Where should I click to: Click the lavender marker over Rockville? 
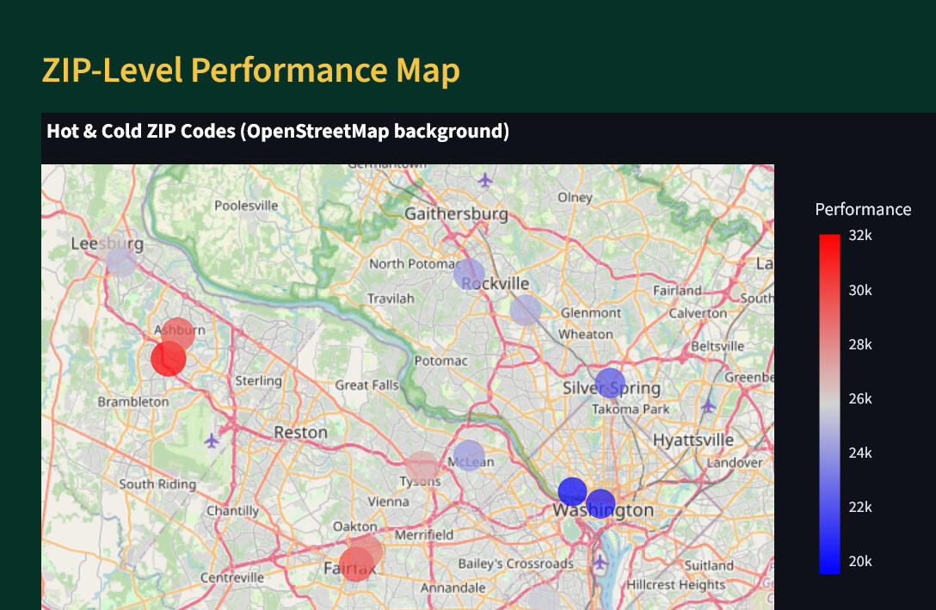tap(470, 274)
